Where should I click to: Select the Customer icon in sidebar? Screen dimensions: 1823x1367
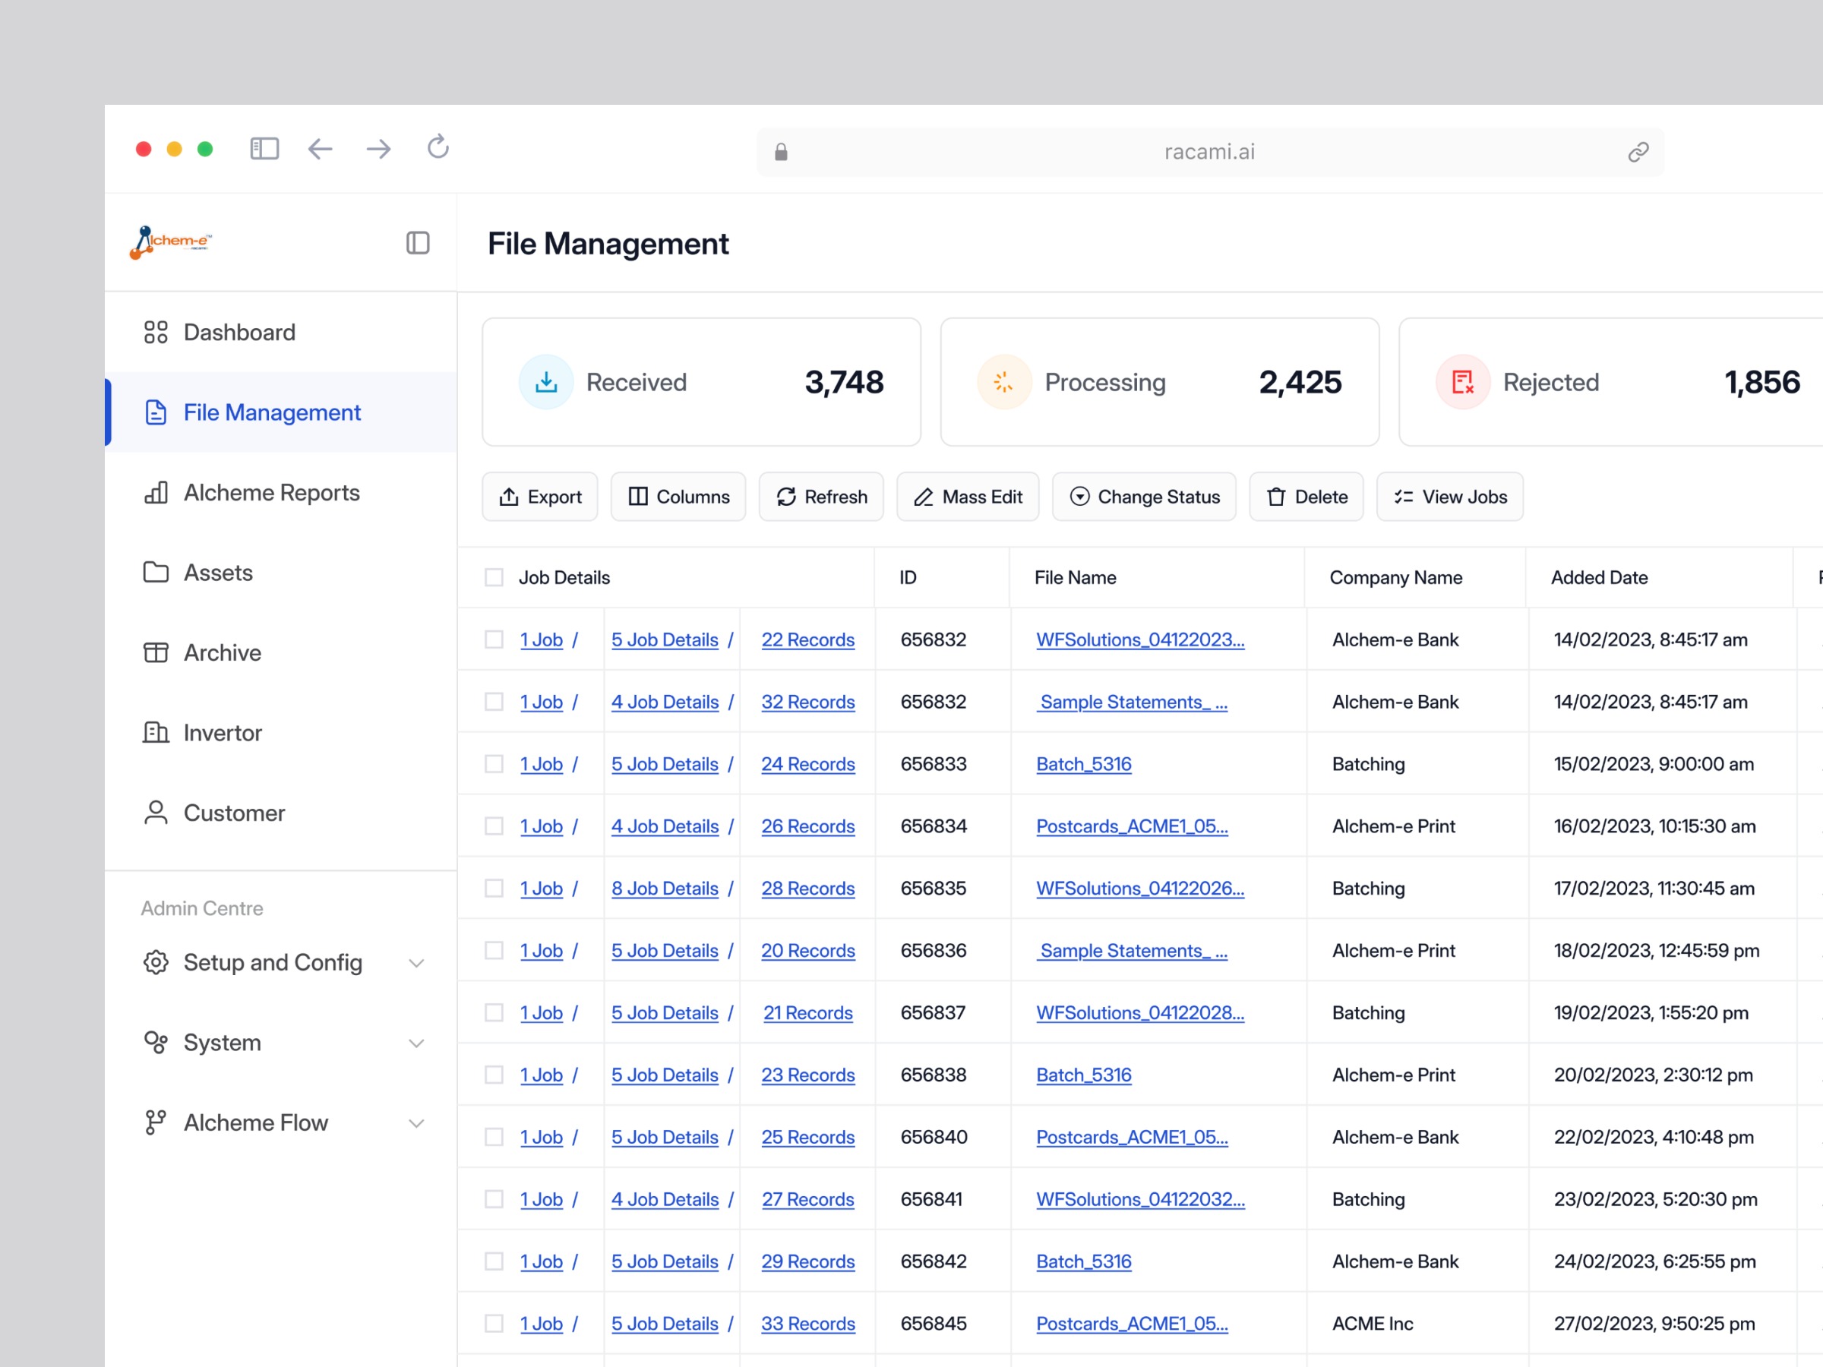156,813
